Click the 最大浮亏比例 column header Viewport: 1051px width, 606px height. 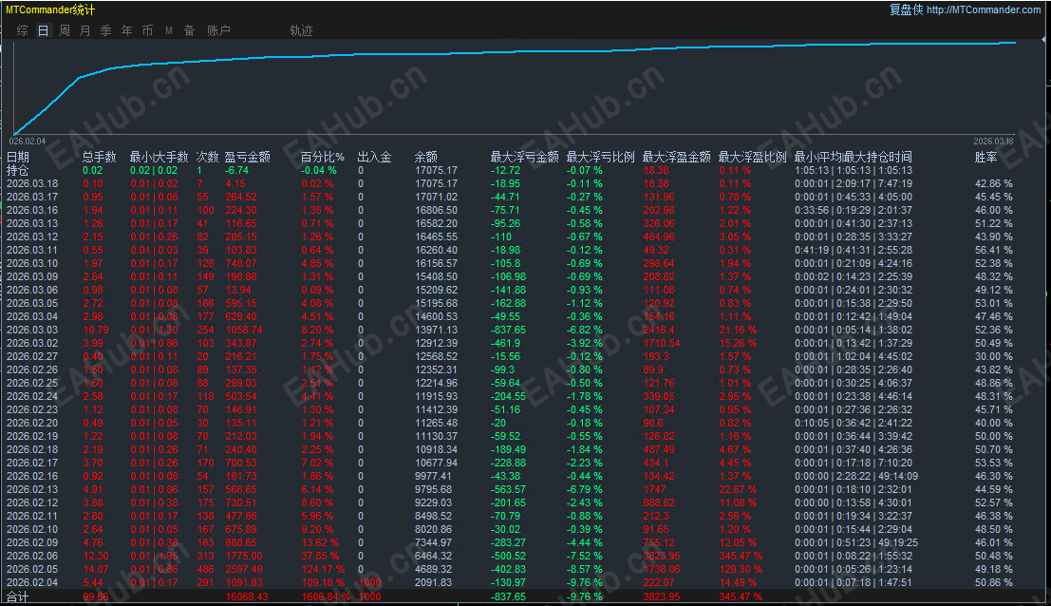click(x=601, y=157)
